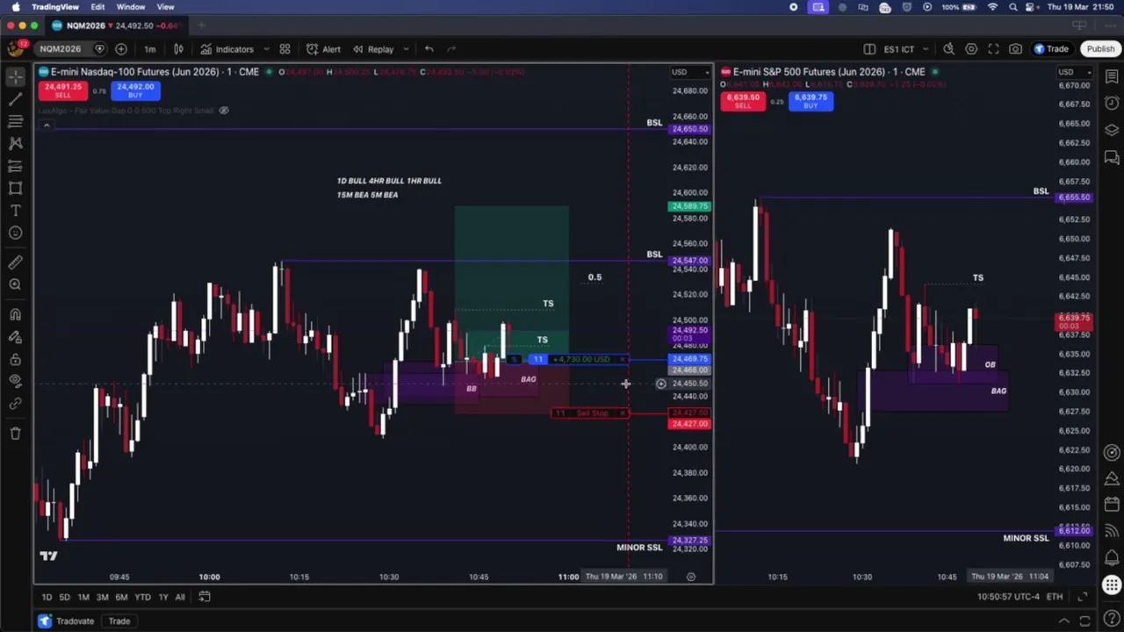Start bar Replay mode
This screenshot has height=632, width=1124.
(373, 49)
